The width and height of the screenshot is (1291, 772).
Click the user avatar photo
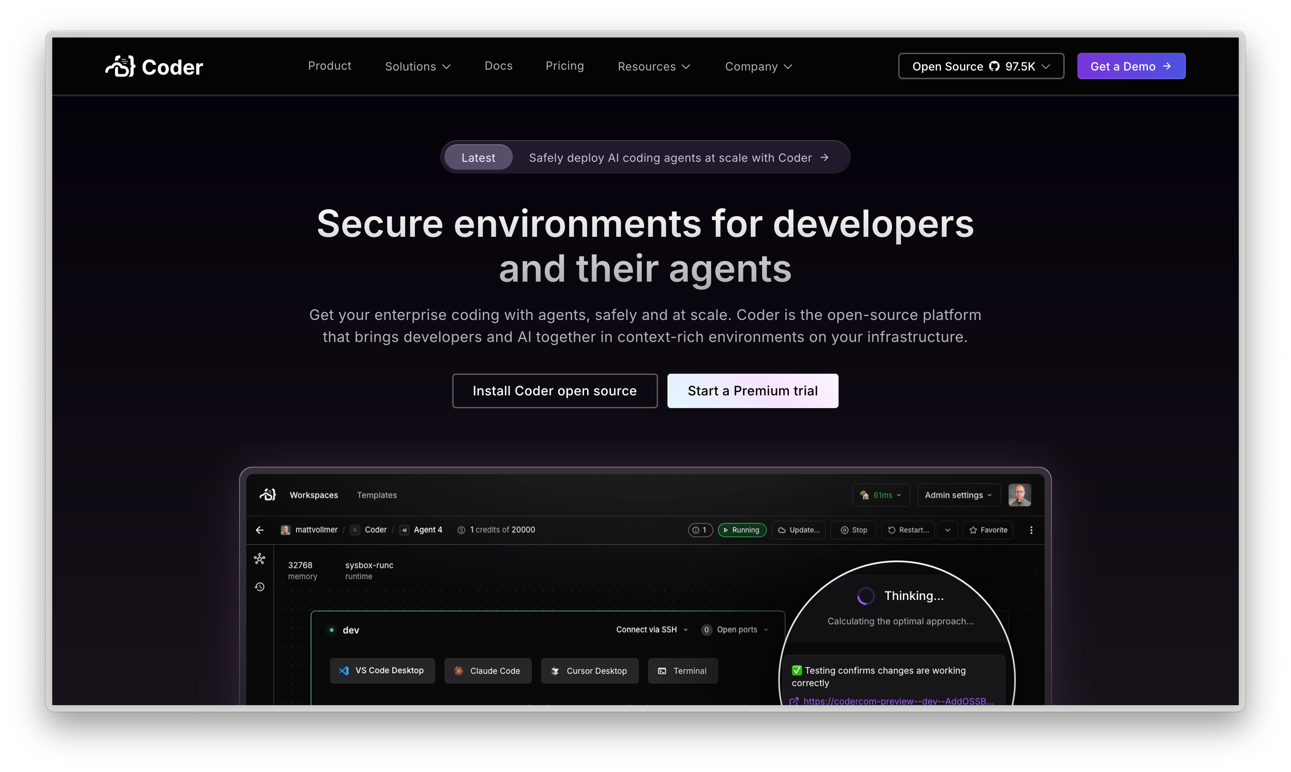[x=1019, y=495]
